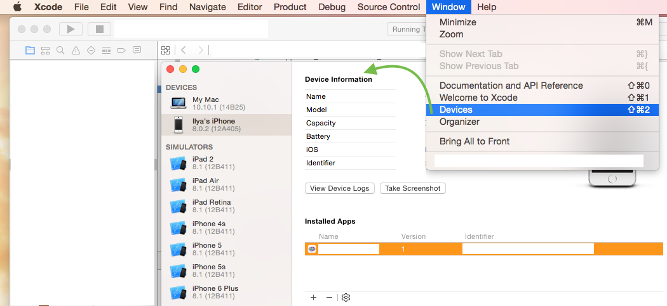Choose Welcome to Xcode menu item
The width and height of the screenshot is (667, 306).
click(x=542, y=98)
